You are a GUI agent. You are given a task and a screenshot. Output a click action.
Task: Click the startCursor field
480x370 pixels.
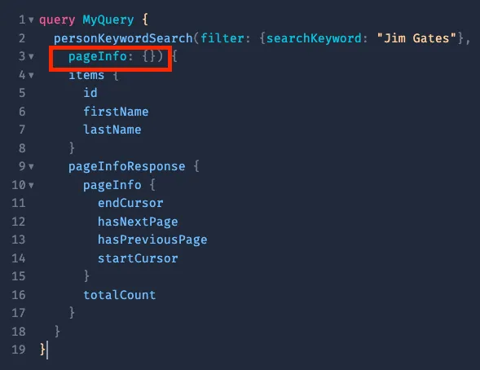coord(138,258)
